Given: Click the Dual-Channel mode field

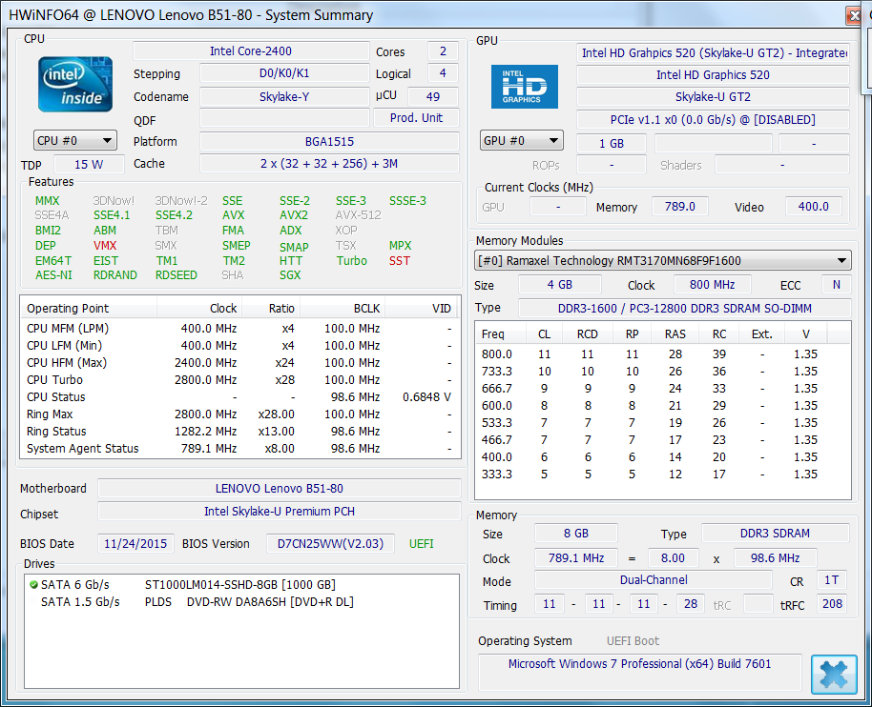Looking at the screenshot, I should point(654,580).
